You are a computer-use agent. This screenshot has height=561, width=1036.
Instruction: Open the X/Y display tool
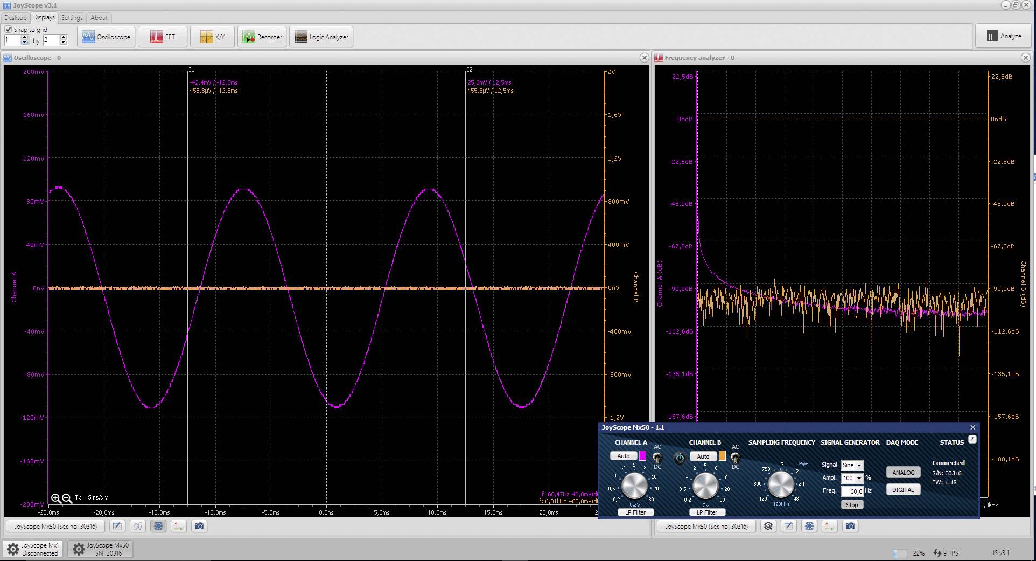[212, 37]
